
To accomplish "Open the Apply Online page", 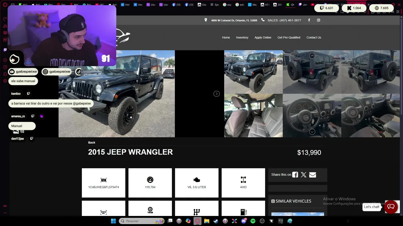I will point(263,37).
